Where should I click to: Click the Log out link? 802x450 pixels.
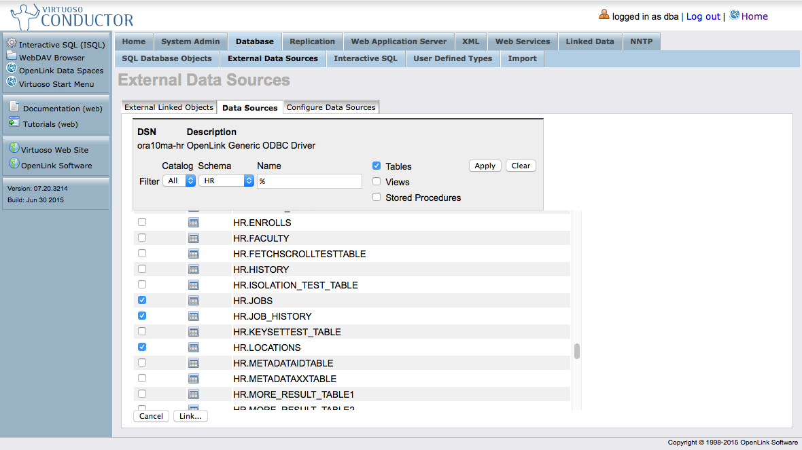703,16
